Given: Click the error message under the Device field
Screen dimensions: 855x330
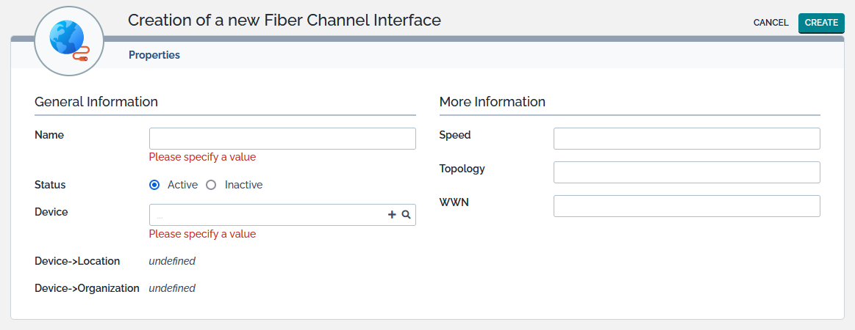Looking at the screenshot, I should click(x=202, y=234).
